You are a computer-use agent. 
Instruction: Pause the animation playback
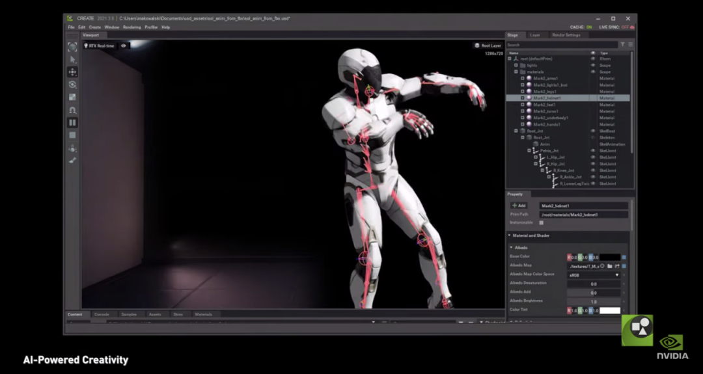point(72,122)
